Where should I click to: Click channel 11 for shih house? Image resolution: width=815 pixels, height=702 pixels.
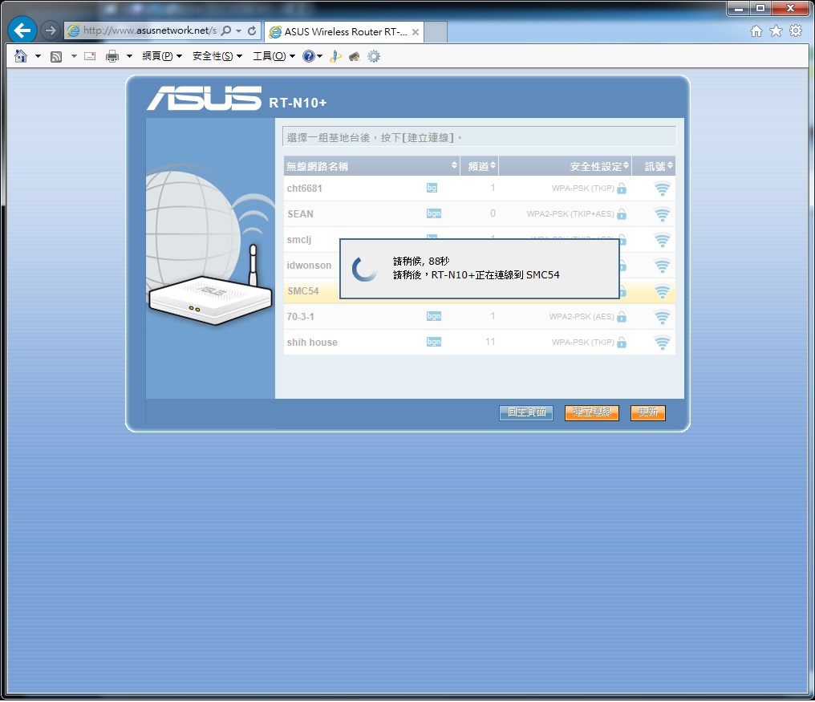tap(490, 342)
